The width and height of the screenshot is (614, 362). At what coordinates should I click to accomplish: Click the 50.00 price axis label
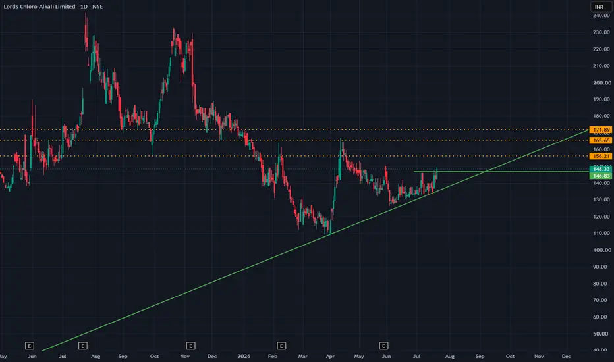601,334
